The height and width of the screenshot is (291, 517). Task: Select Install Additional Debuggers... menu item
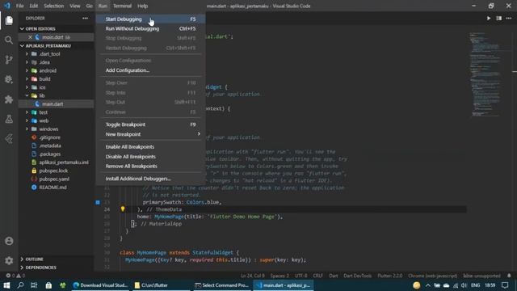tap(151, 179)
